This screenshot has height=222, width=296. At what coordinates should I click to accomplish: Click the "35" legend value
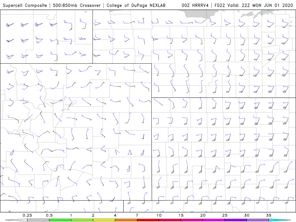pos(269,215)
